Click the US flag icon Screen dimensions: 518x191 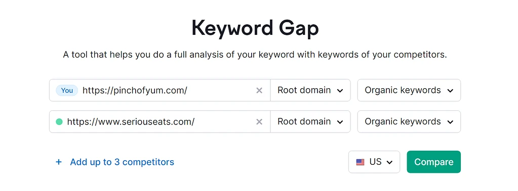[x=360, y=162]
